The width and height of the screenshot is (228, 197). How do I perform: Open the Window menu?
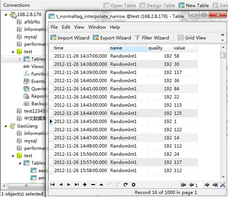click(x=97, y=27)
